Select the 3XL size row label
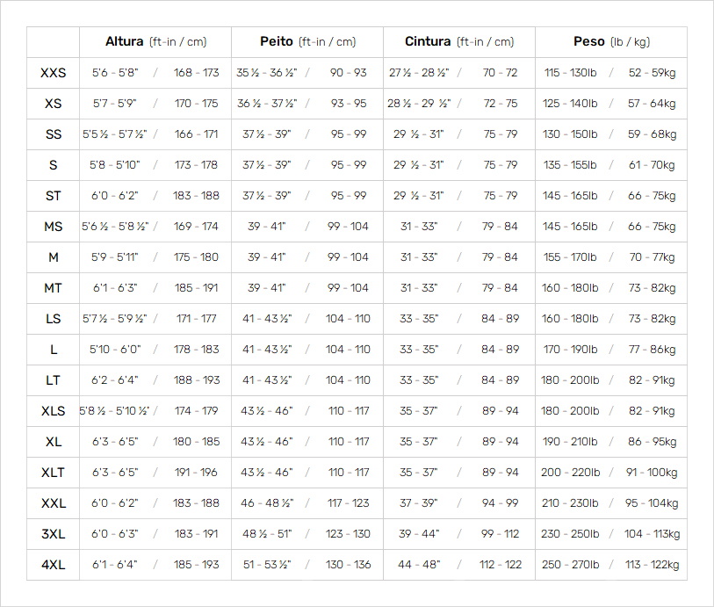The width and height of the screenshot is (714, 607). (54, 534)
